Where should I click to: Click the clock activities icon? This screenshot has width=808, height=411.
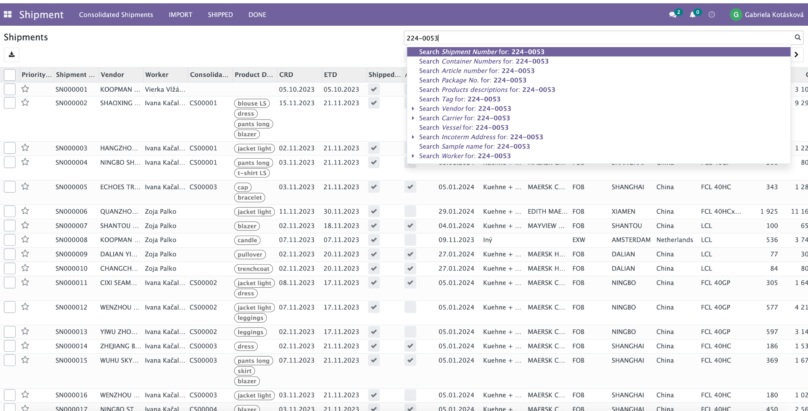(712, 15)
